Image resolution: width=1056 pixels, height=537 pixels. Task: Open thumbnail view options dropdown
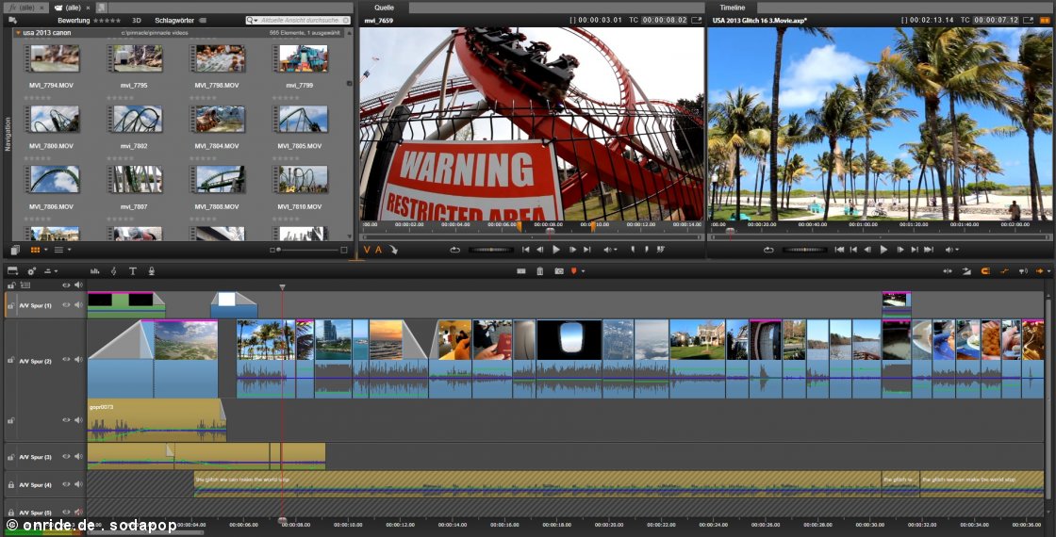[x=46, y=250]
